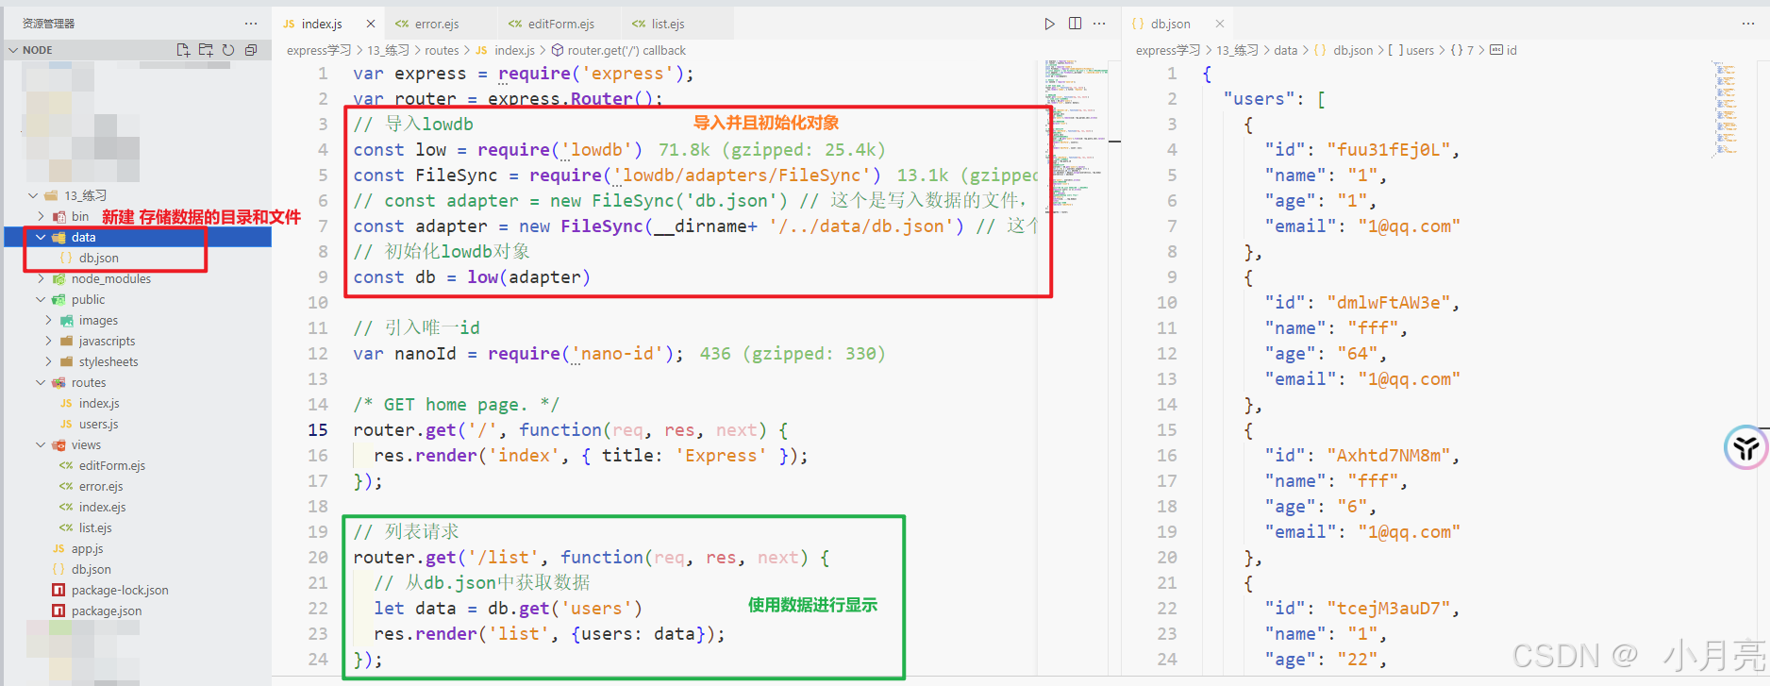
Task: Open explorer panel more actions menu
Action: coord(251,24)
